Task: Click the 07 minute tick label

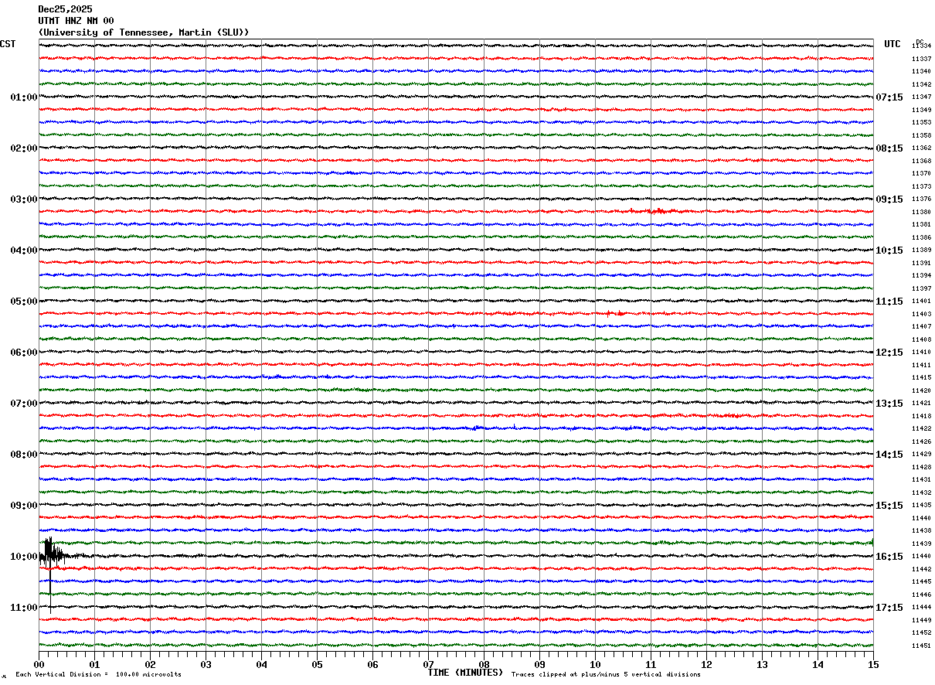Action: (x=428, y=665)
